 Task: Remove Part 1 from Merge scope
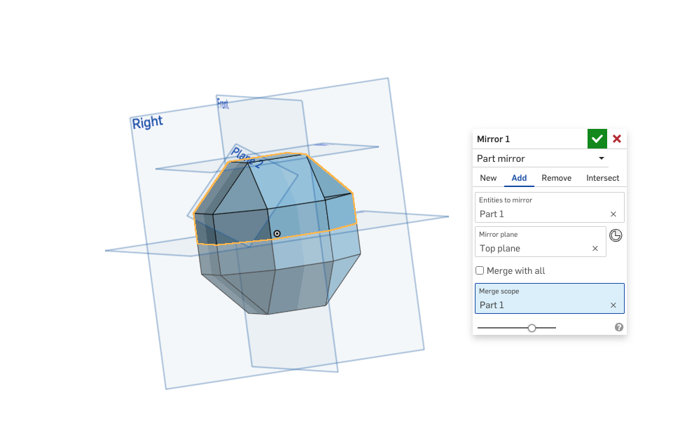point(613,305)
